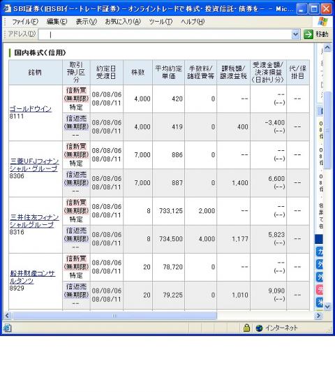Open the 船井財産コンサルタンツ link

[x=32, y=277]
